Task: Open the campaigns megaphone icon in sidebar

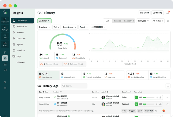Action: [5, 52]
